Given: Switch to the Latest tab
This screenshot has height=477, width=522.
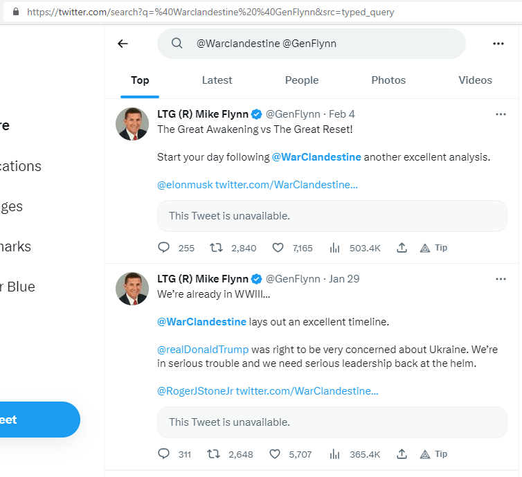Looking at the screenshot, I should [217, 80].
